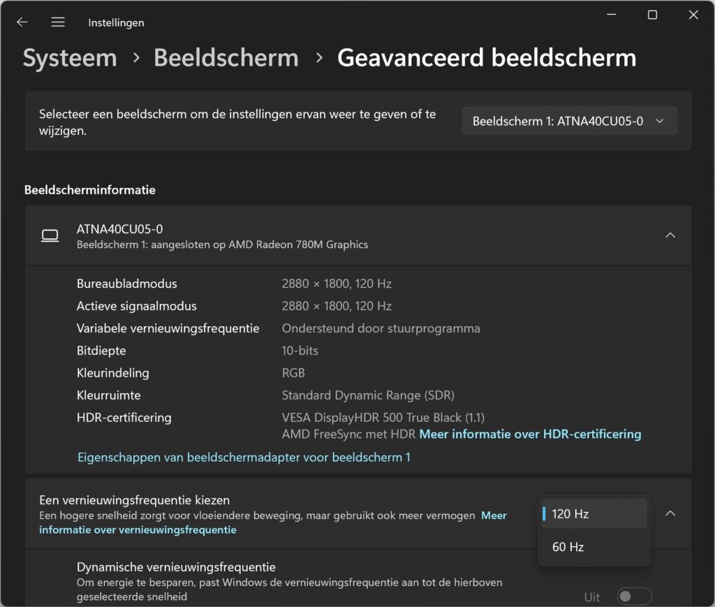Collapse the ATNA40CU05-0 display information panel

pyautogui.click(x=670, y=235)
